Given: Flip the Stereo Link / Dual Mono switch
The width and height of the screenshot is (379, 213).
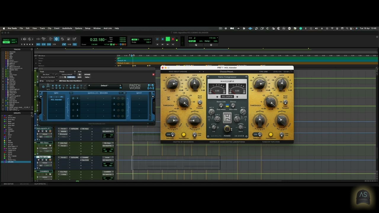Looking at the screenshot, I should tap(221, 106).
